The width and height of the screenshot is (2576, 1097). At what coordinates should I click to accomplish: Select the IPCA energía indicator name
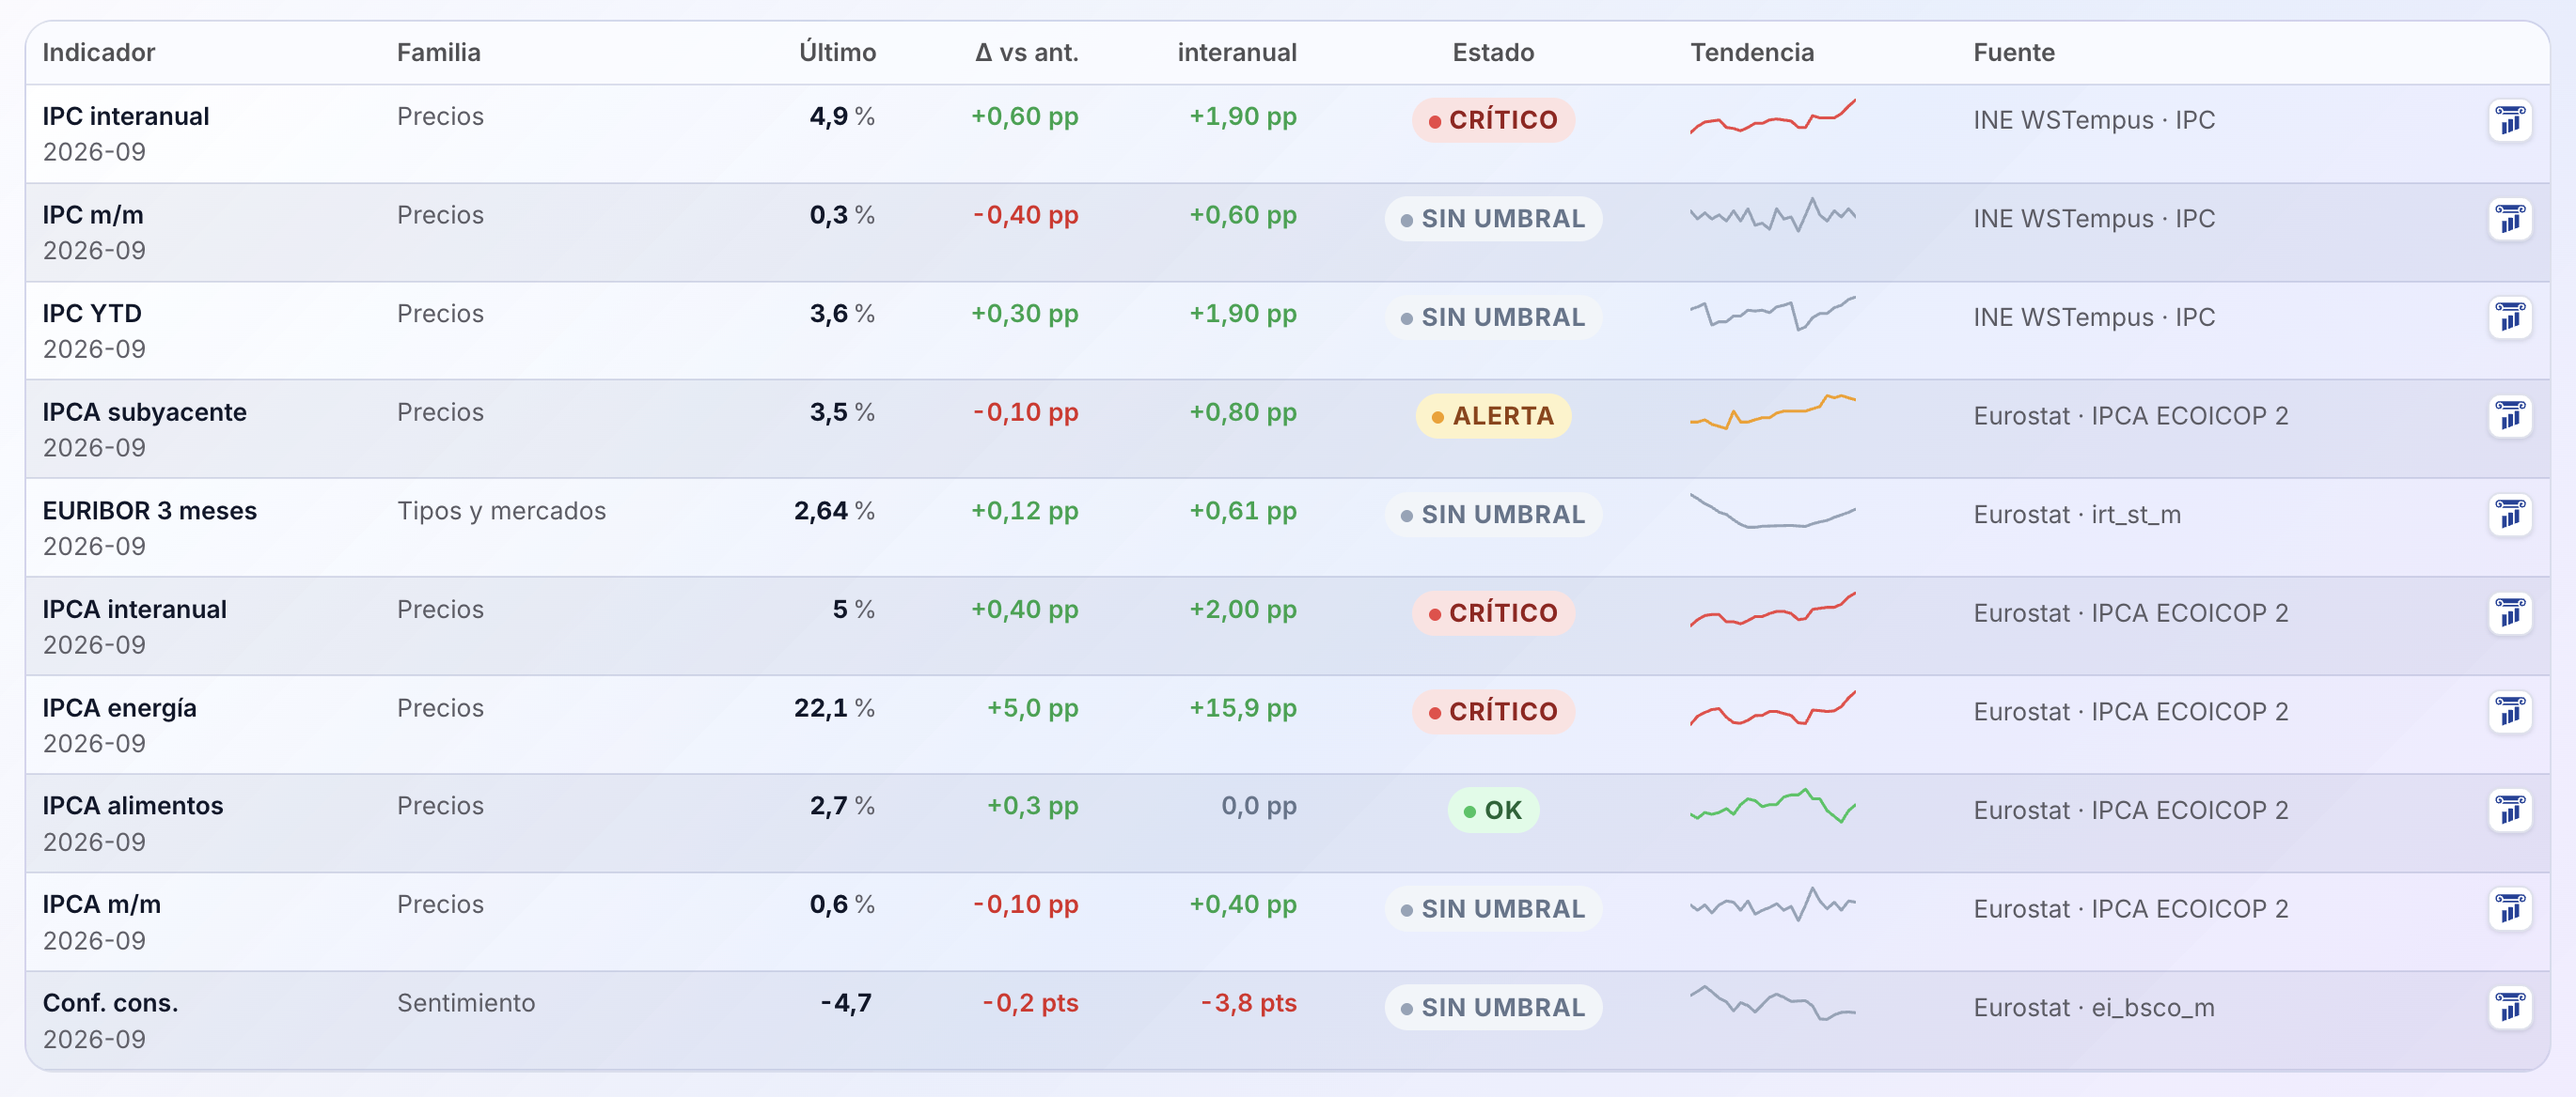119,708
